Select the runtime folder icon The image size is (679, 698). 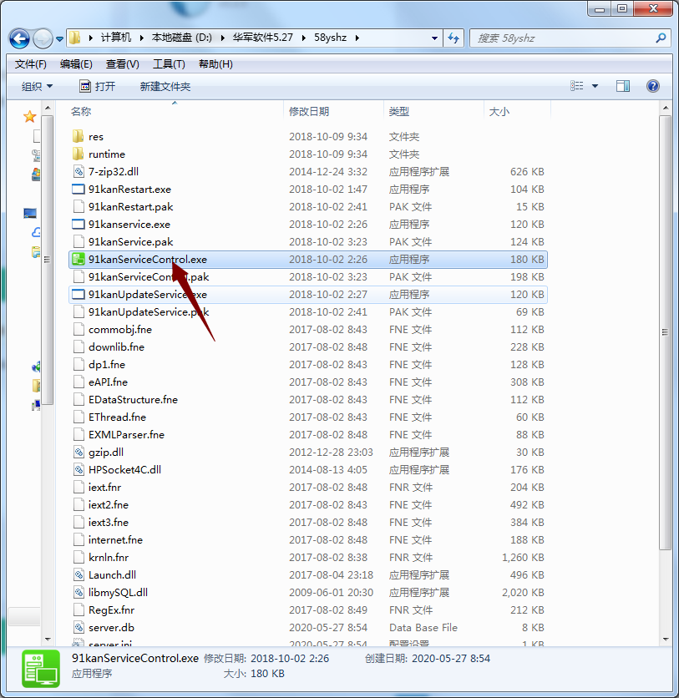click(79, 154)
